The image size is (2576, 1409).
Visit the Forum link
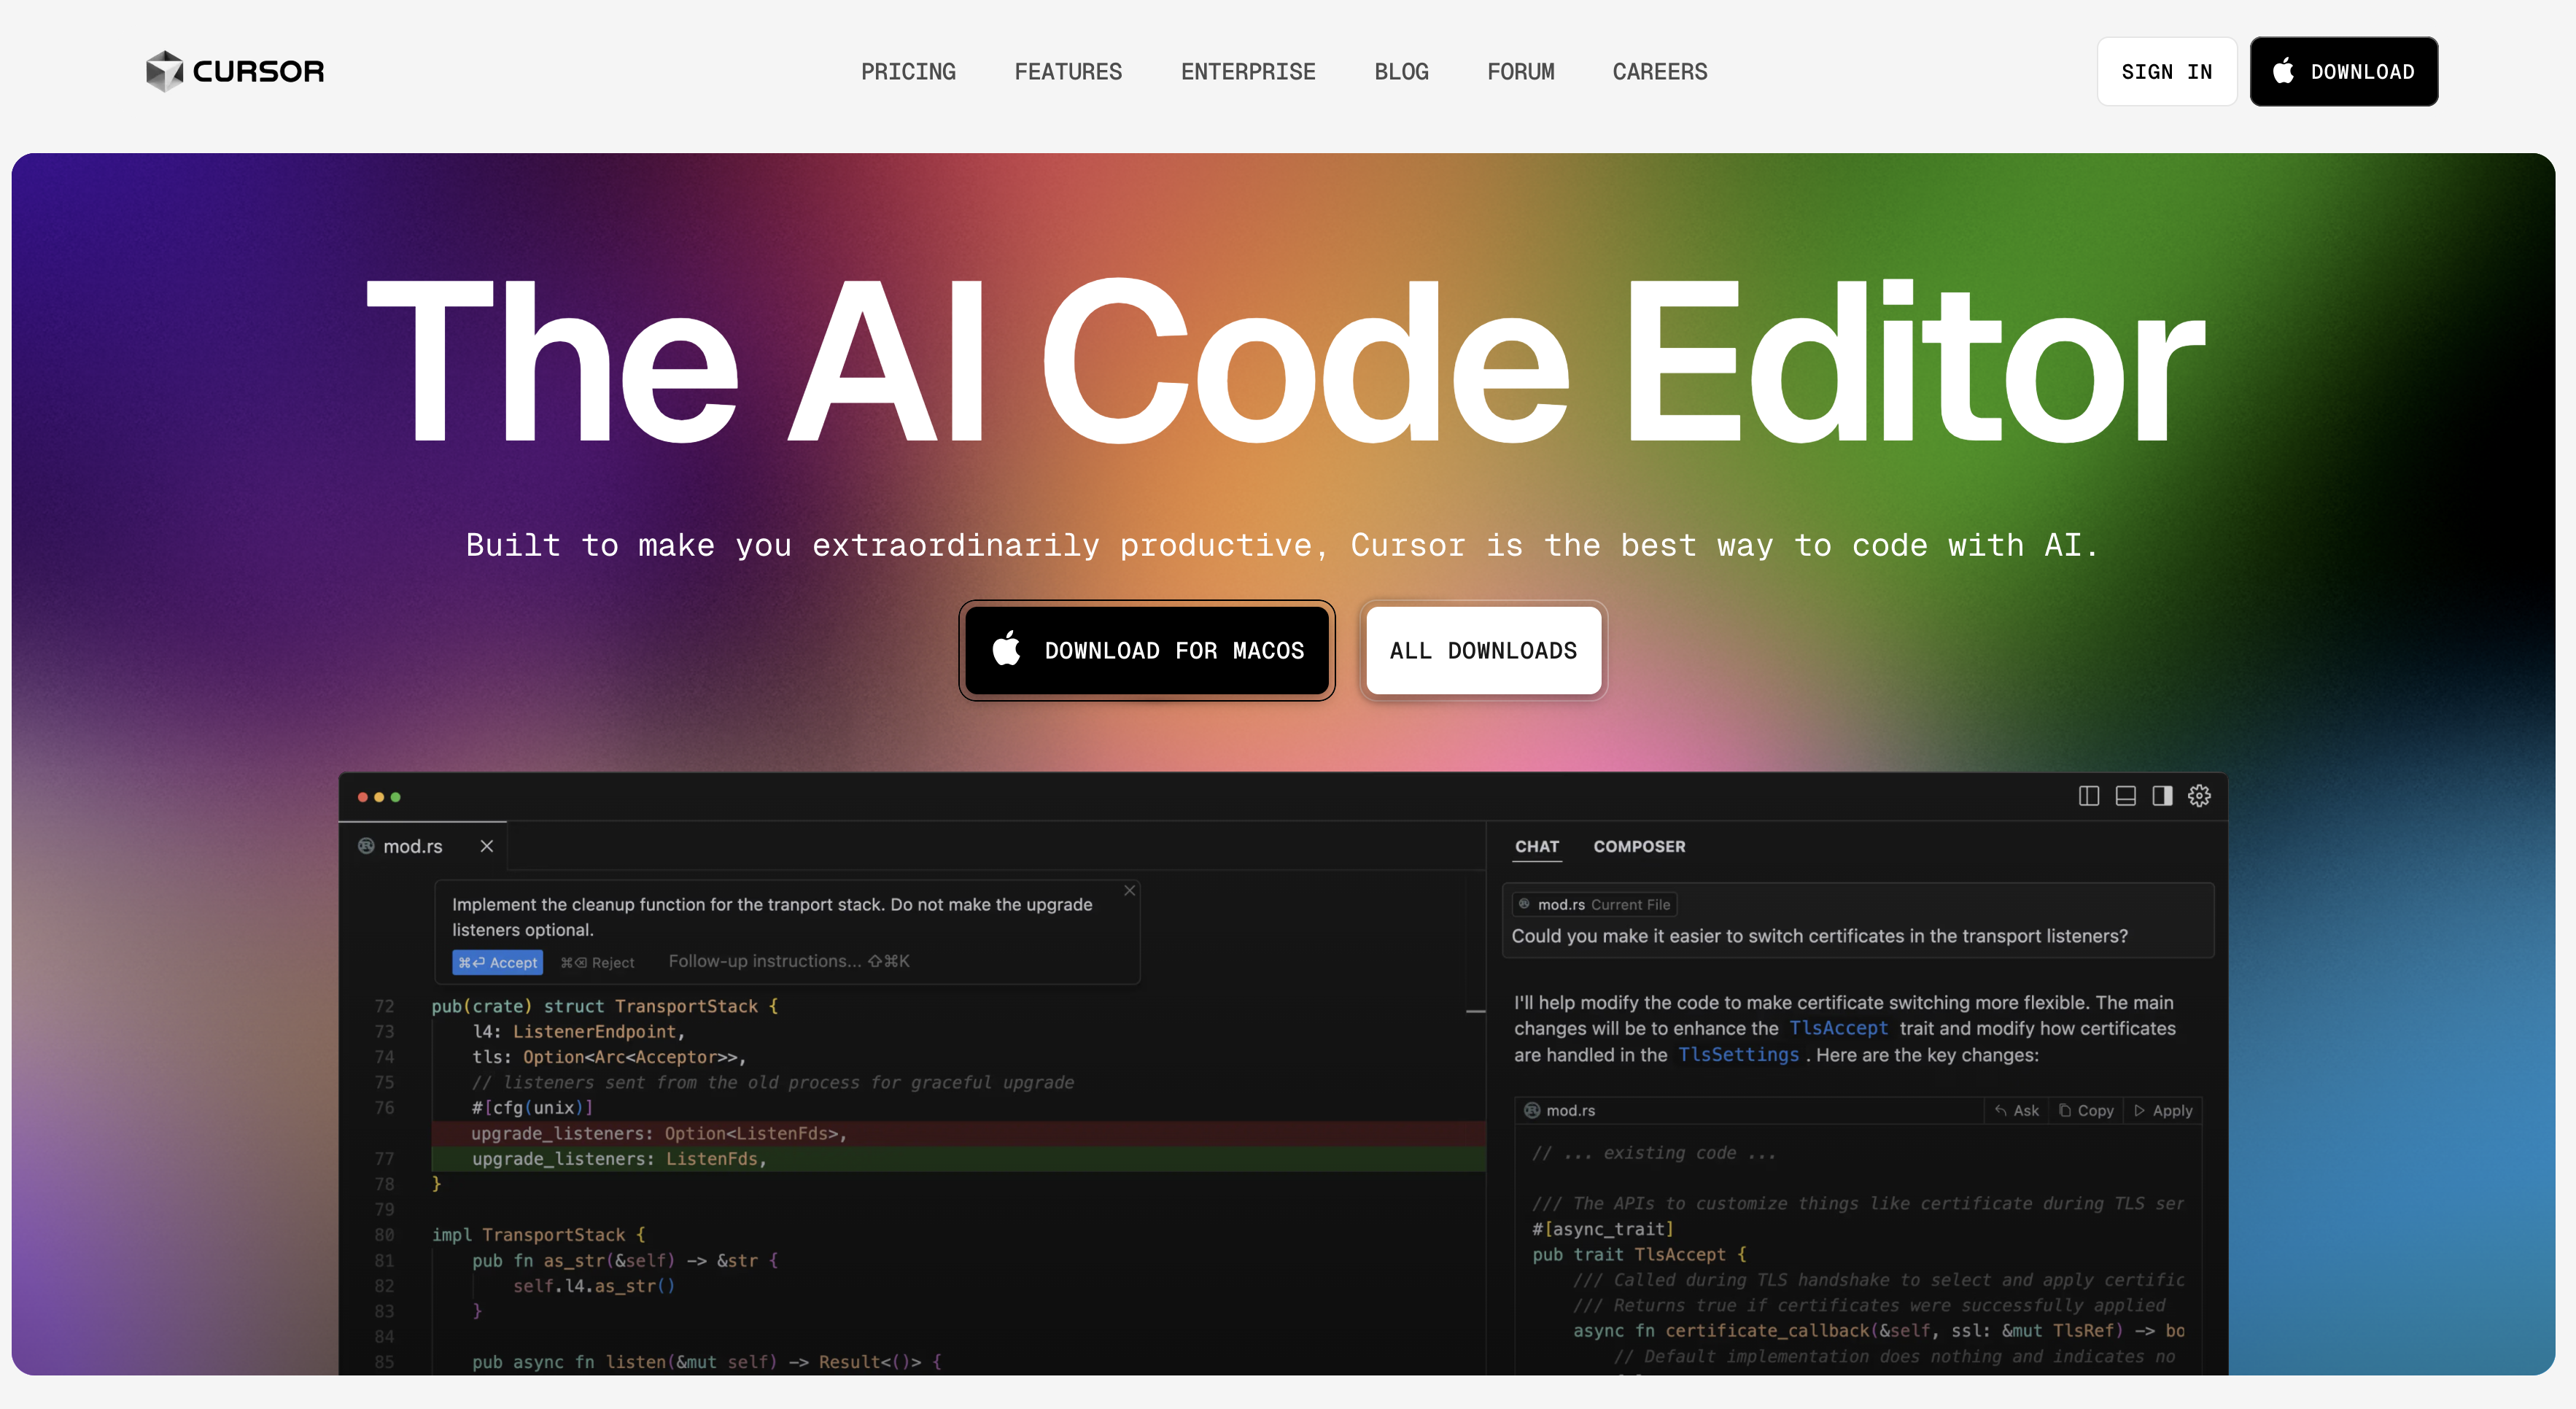(x=1520, y=72)
